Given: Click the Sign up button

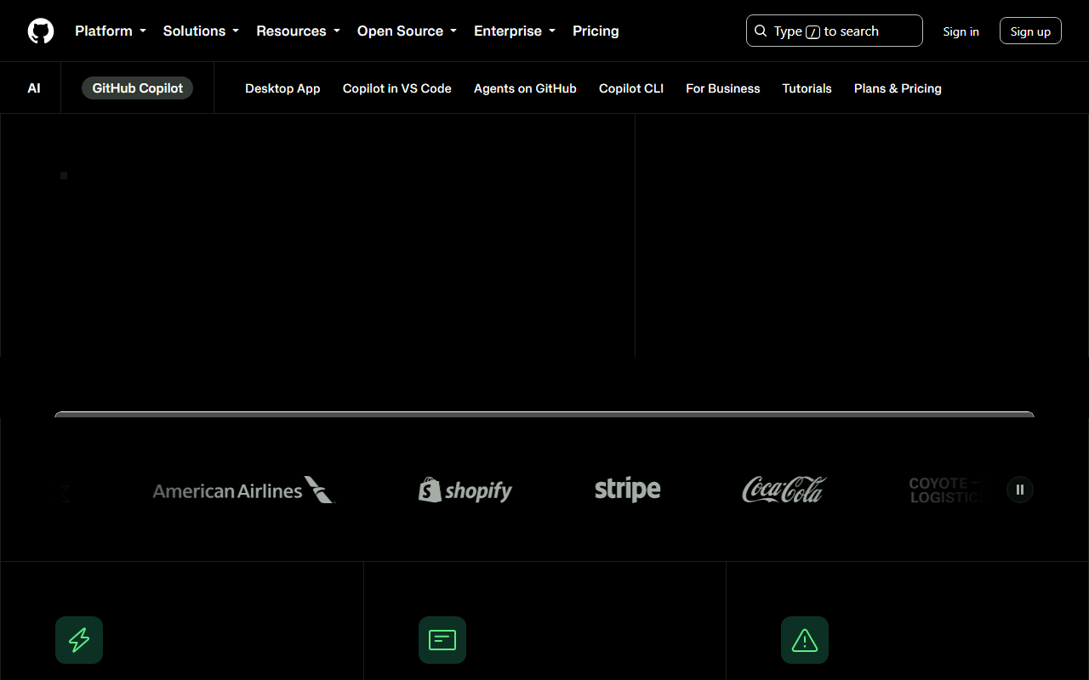Looking at the screenshot, I should click(1030, 31).
